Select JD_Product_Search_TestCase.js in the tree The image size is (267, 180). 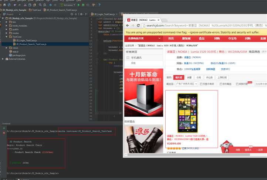point(30,44)
